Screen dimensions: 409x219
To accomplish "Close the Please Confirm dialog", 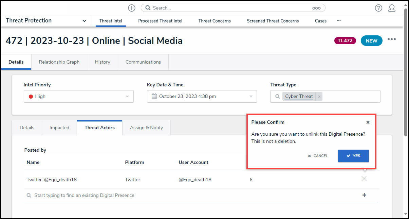I will point(368,122).
